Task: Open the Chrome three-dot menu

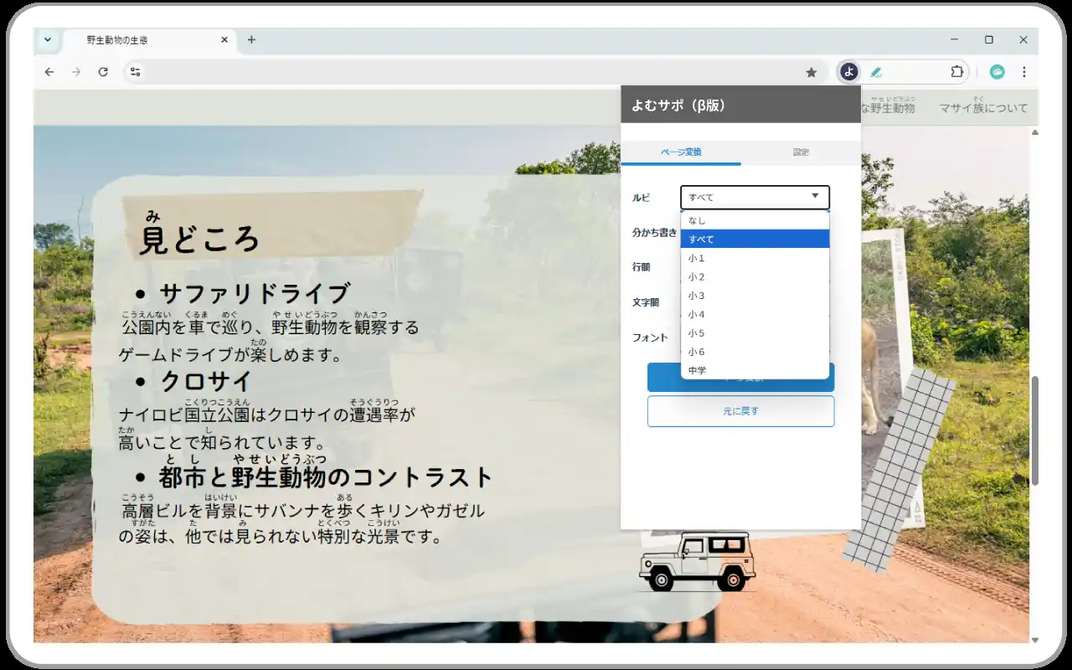Action: point(1023,72)
